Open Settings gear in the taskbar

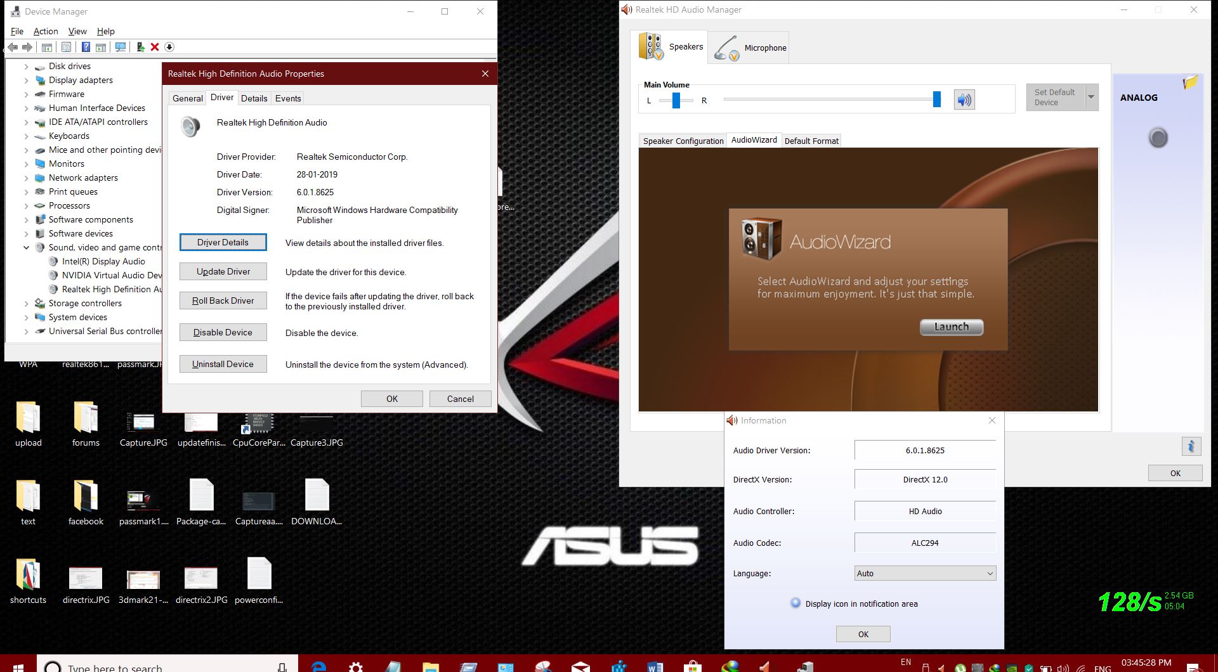(x=355, y=666)
